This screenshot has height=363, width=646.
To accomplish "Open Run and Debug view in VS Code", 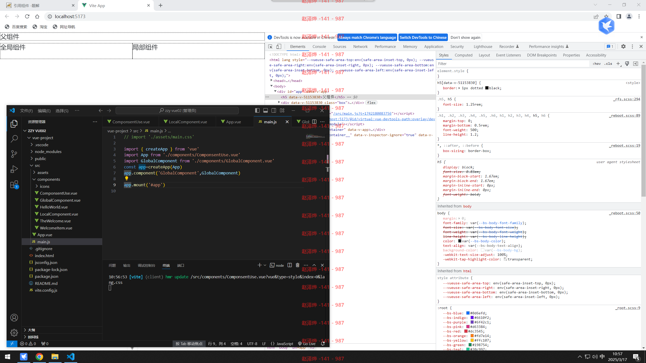I will (x=14, y=169).
